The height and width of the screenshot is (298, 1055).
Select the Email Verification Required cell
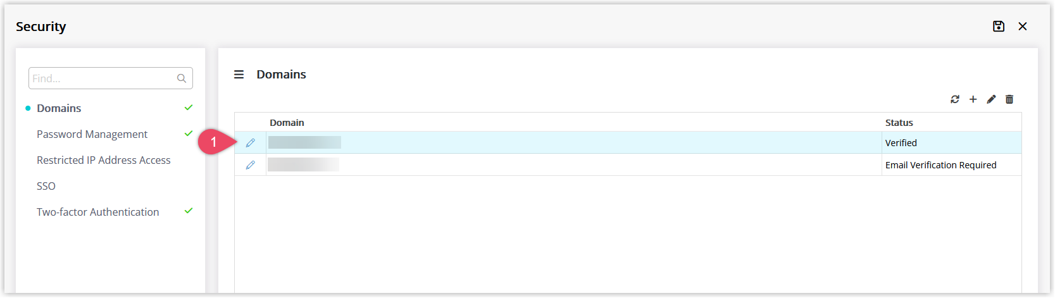click(952, 165)
